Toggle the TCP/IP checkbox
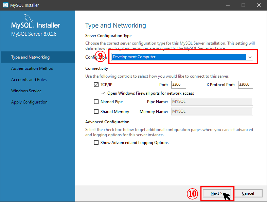 coord(96,85)
